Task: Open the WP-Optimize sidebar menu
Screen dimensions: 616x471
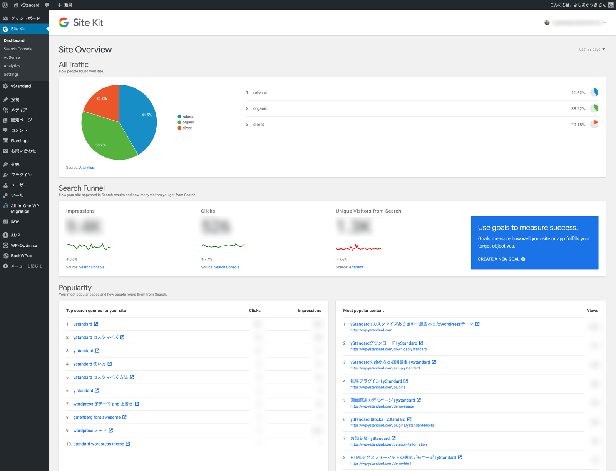Action: tap(24, 245)
